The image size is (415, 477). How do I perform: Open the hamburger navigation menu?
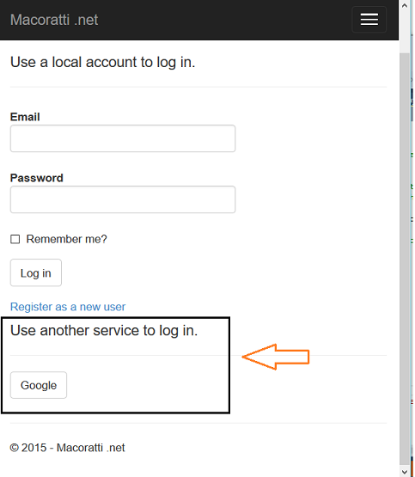point(369,20)
